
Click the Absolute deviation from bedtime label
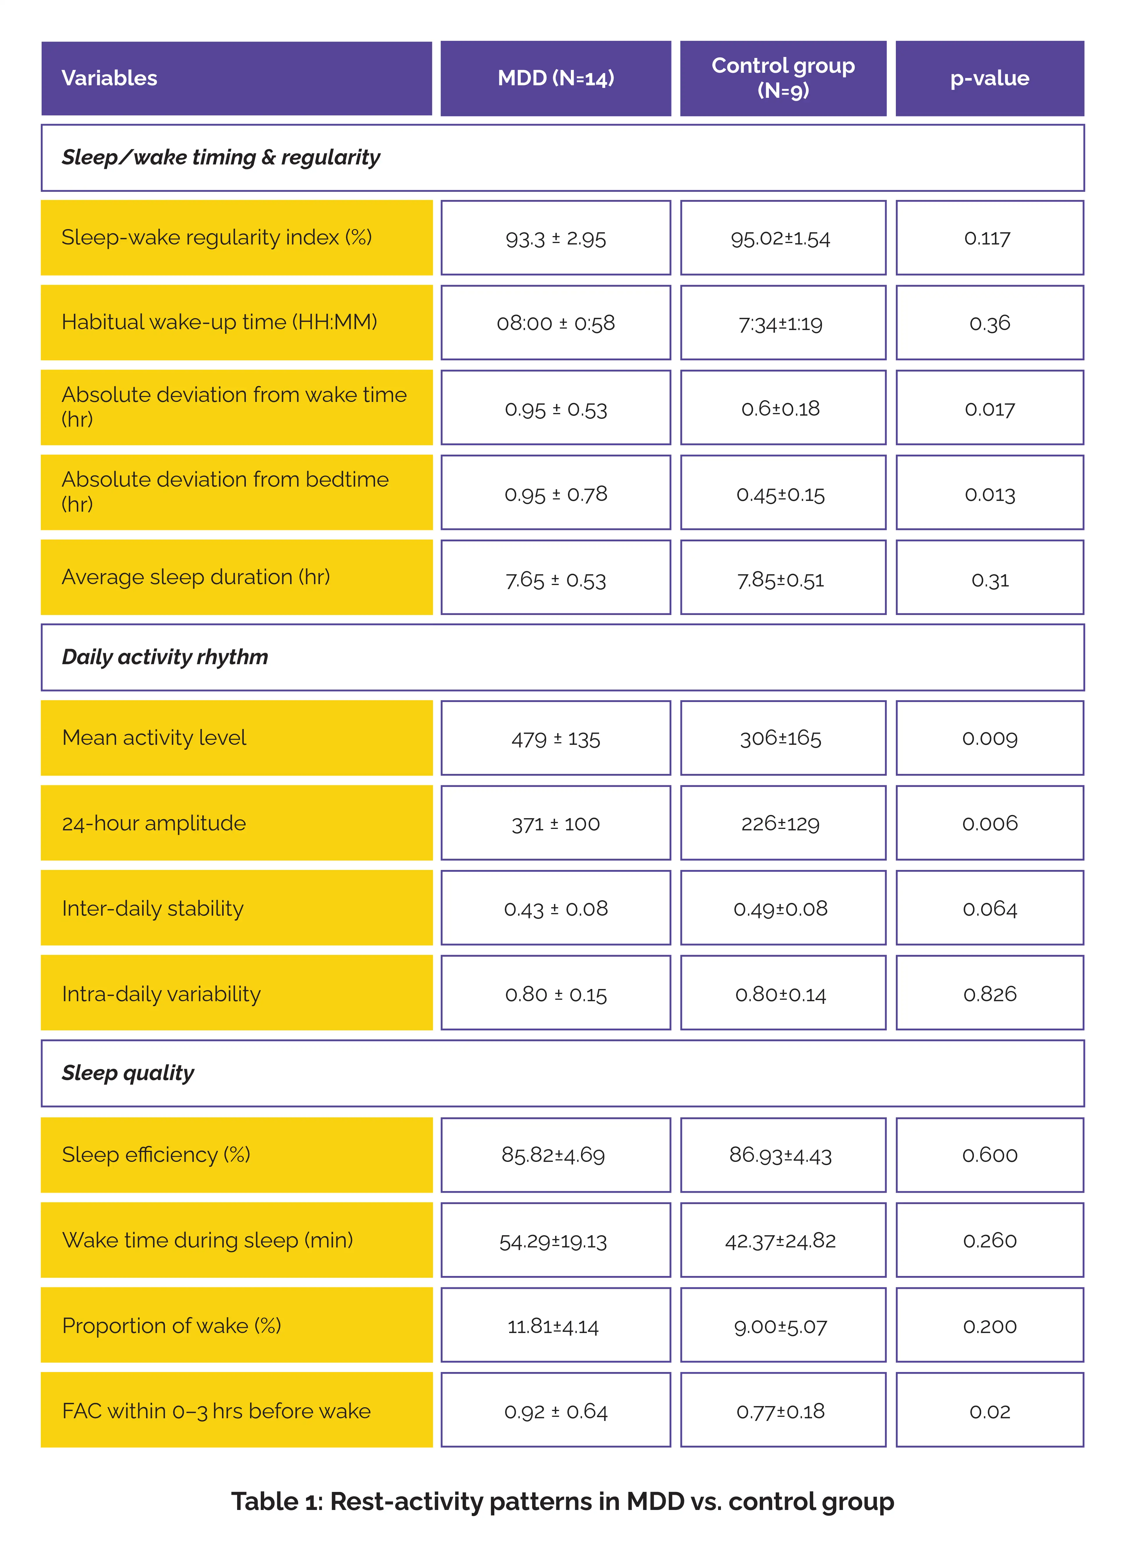(x=225, y=491)
